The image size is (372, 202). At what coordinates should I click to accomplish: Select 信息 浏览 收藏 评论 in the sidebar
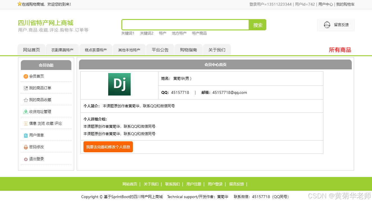click(x=46, y=123)
